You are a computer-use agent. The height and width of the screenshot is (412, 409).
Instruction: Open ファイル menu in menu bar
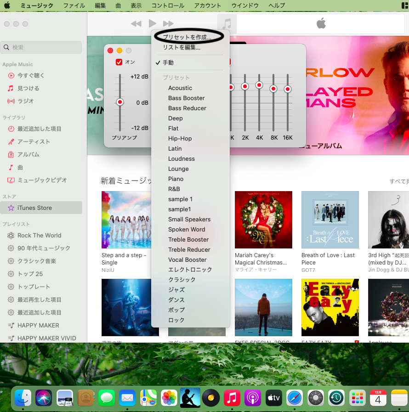[x=74, y=6]
